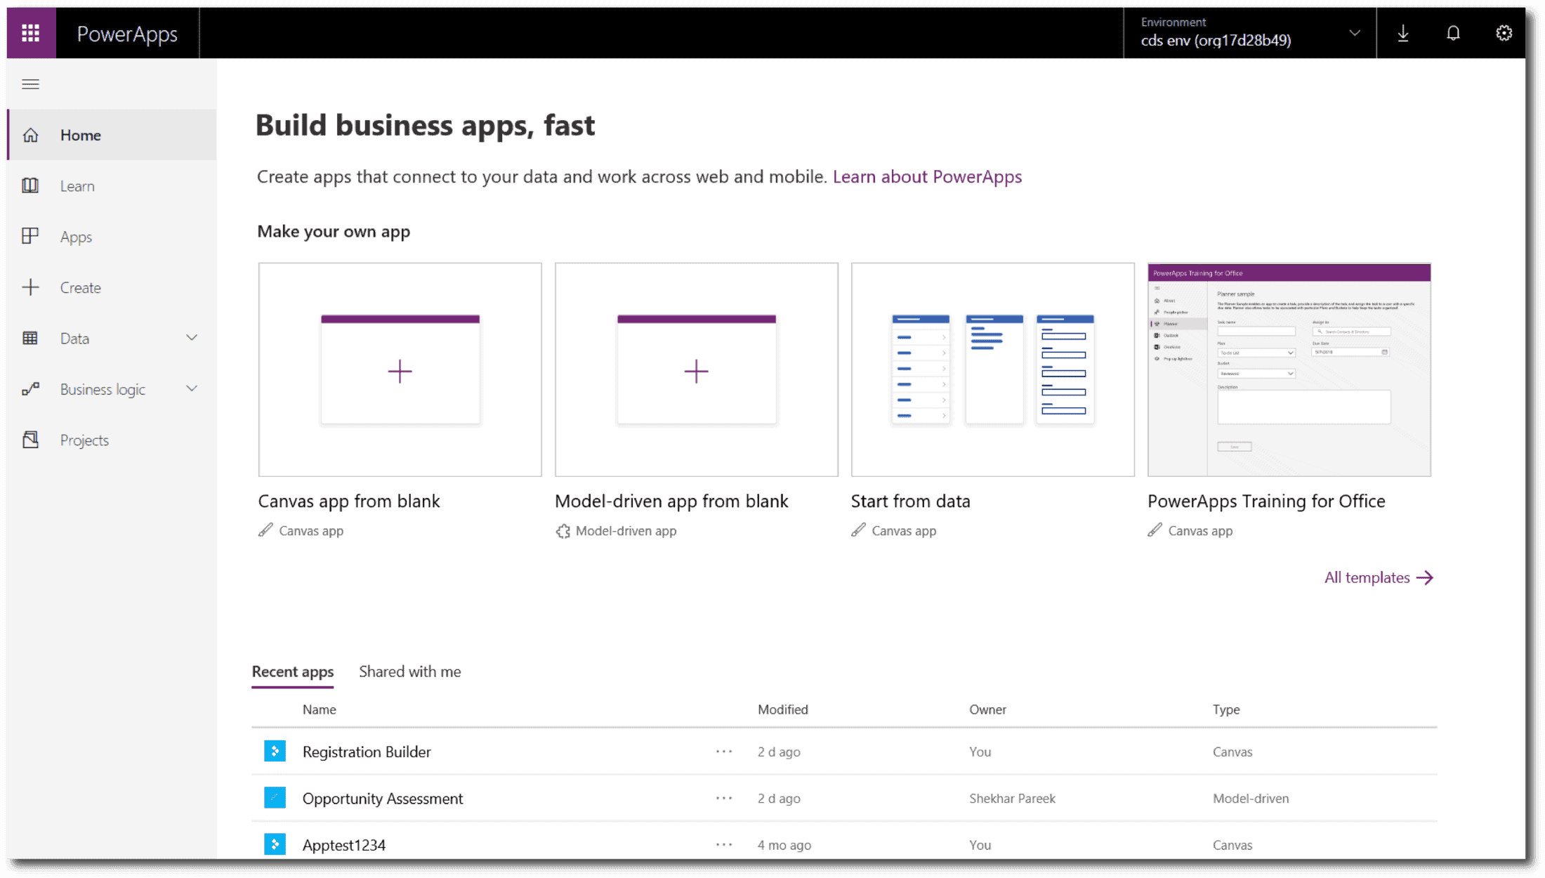
Task: Click All templates arrow link
Action: click(1377, 577)
